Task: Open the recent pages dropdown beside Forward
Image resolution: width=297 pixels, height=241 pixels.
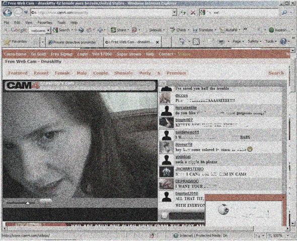Action: [26, 13]
